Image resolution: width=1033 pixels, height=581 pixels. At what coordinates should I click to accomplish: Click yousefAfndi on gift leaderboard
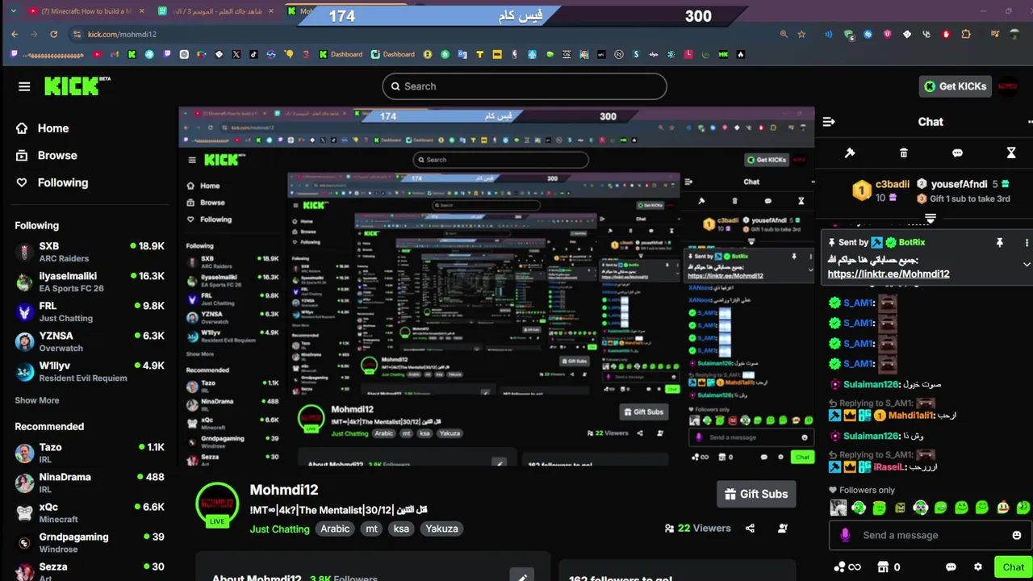click(x=959, y=184)
